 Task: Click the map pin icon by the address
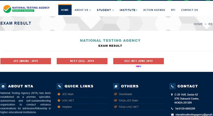point(172,95)
